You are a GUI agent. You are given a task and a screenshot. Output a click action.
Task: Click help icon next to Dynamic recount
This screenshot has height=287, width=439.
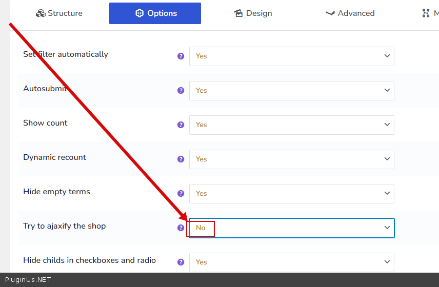pos(181,159)
